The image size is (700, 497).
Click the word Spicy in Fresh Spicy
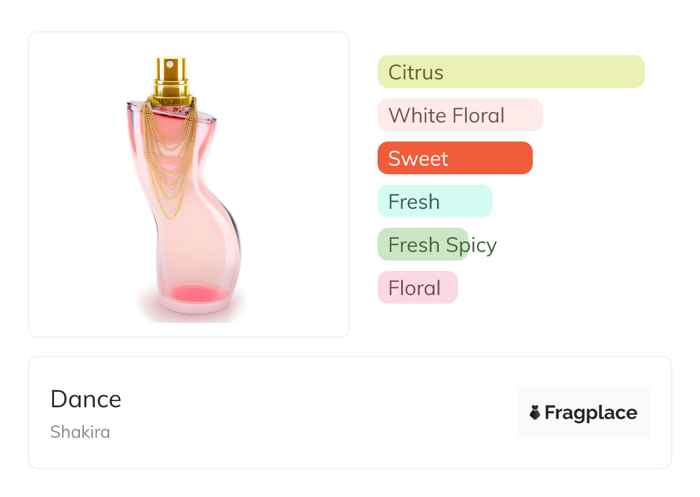[471, 245]
